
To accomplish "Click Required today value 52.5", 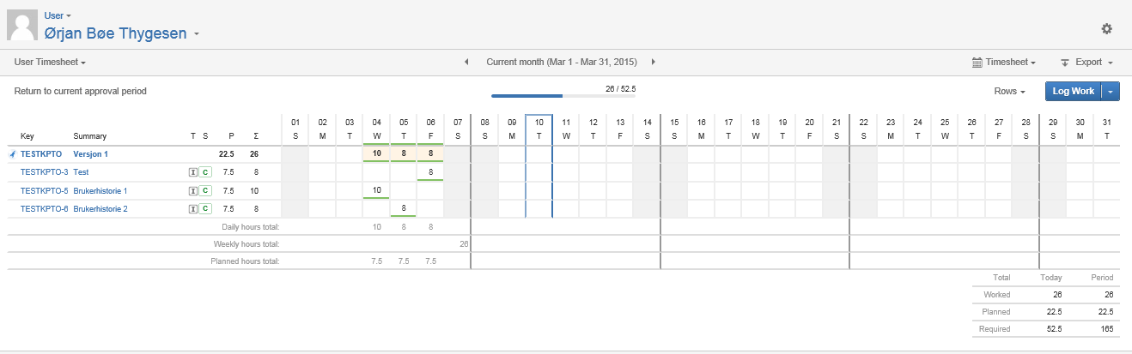I will (x=1054, y=328).
